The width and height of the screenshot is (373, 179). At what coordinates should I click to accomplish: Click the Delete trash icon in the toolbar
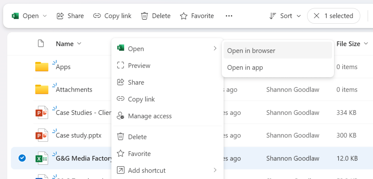coord(144,16)
